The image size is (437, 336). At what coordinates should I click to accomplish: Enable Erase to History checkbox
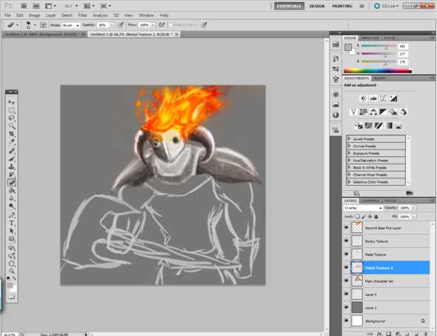171,24
